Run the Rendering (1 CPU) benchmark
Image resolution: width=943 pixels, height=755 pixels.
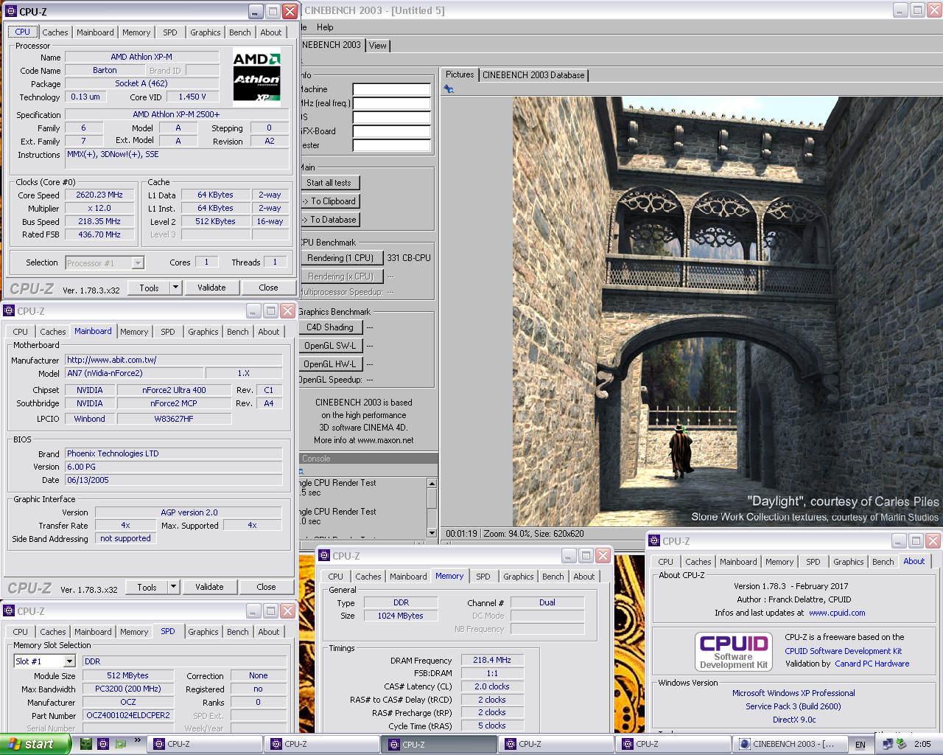click(341, 258)
